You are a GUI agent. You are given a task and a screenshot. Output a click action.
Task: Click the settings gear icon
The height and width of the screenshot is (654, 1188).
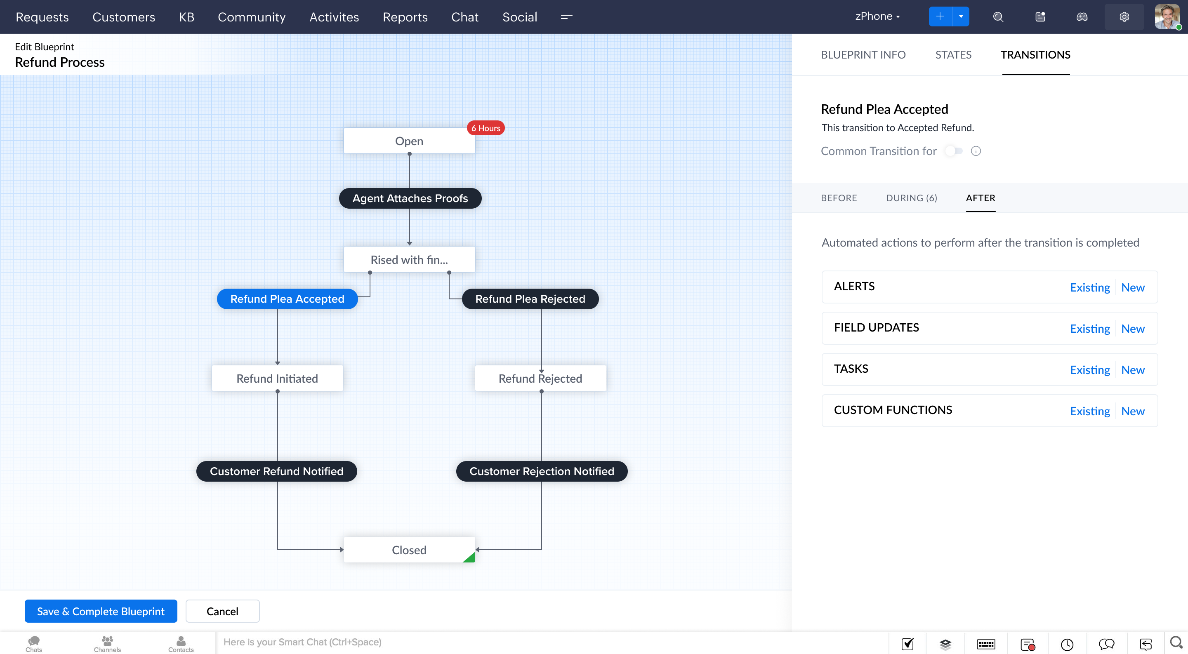[1124, 17]
